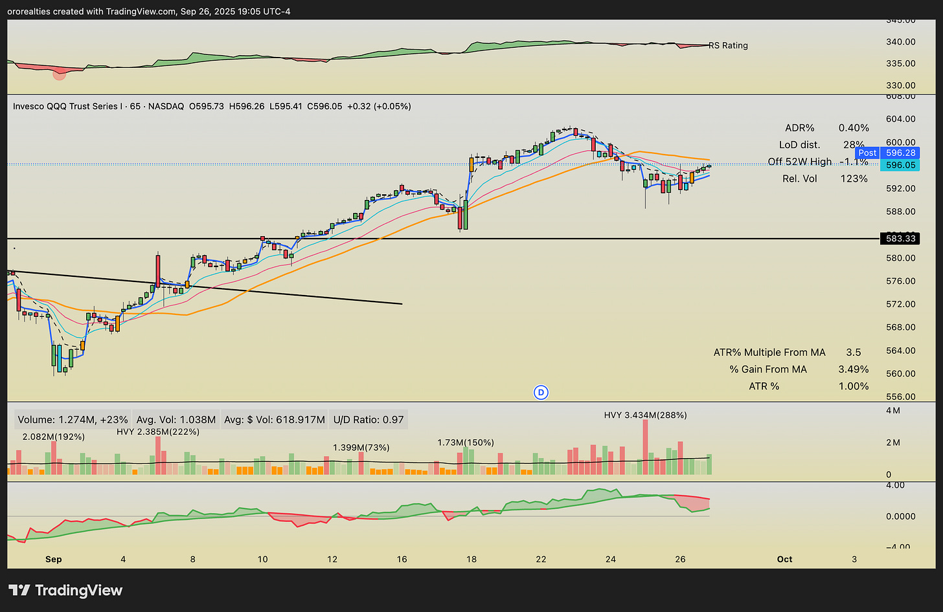Click the 1.399M(73%) volume label
The image size is (943, 612).
(x=361, y=448)
